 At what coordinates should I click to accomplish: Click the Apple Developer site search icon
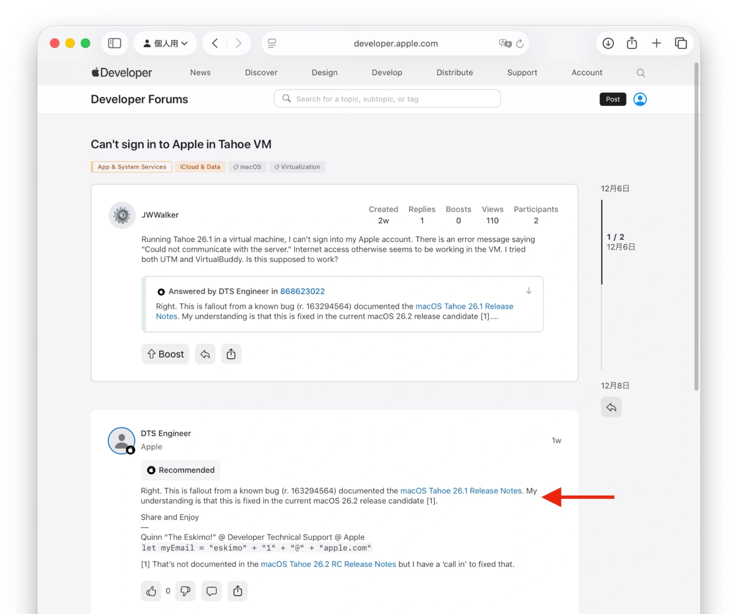[x=641, y=73]
